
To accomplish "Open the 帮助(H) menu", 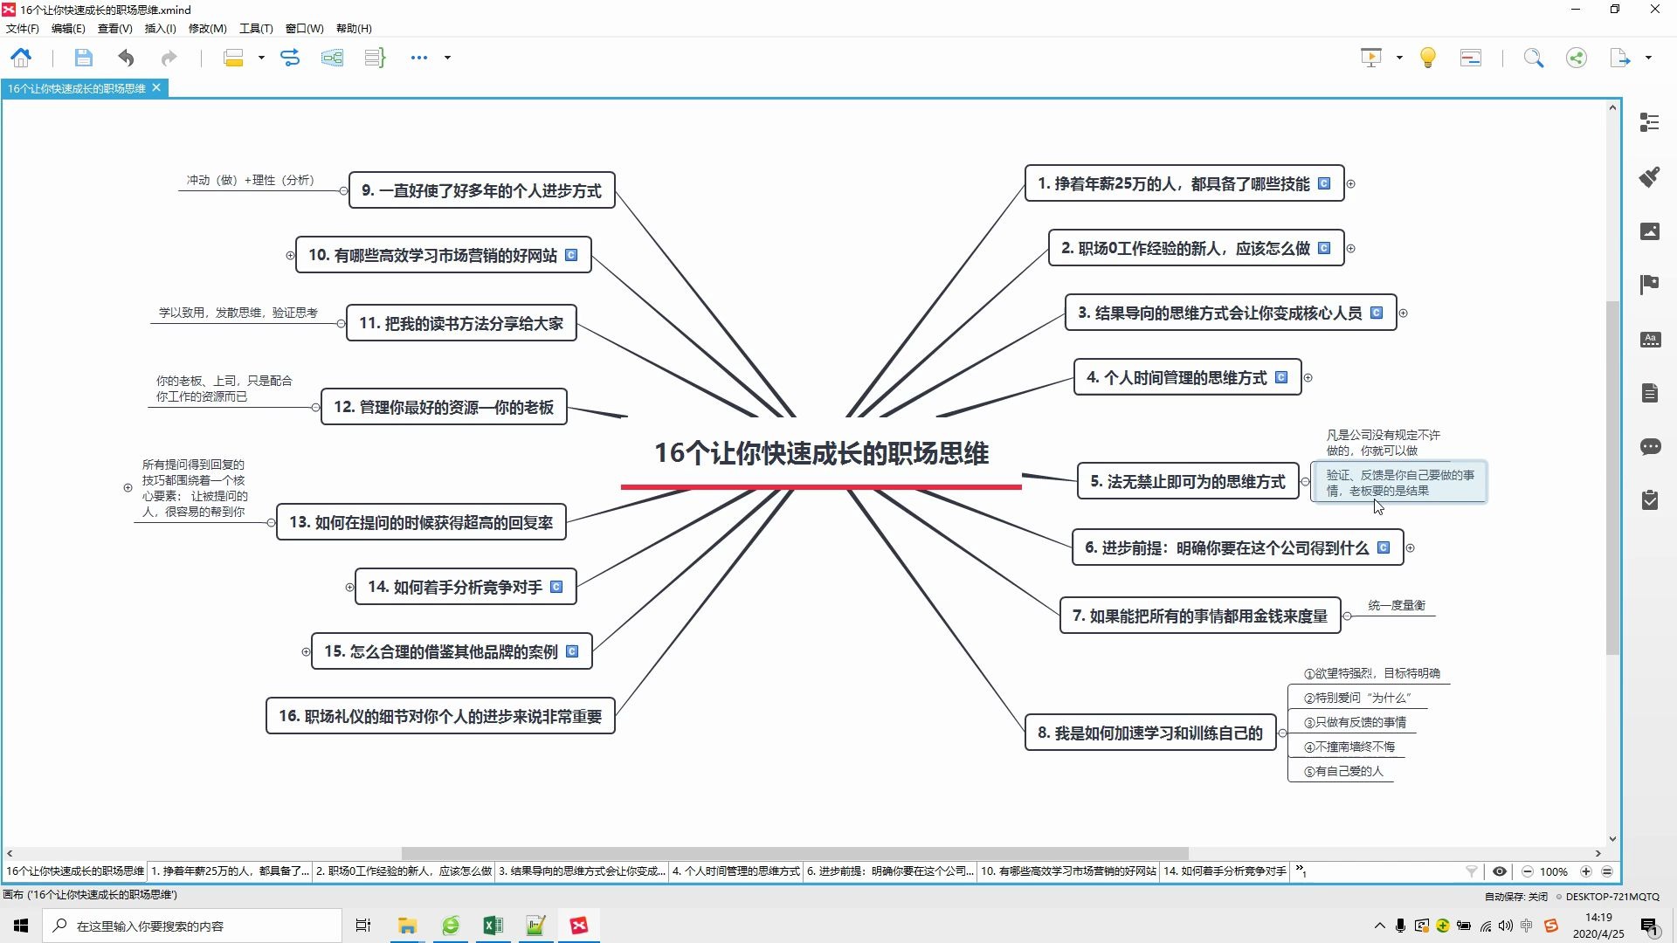I will tap(354, 29).
